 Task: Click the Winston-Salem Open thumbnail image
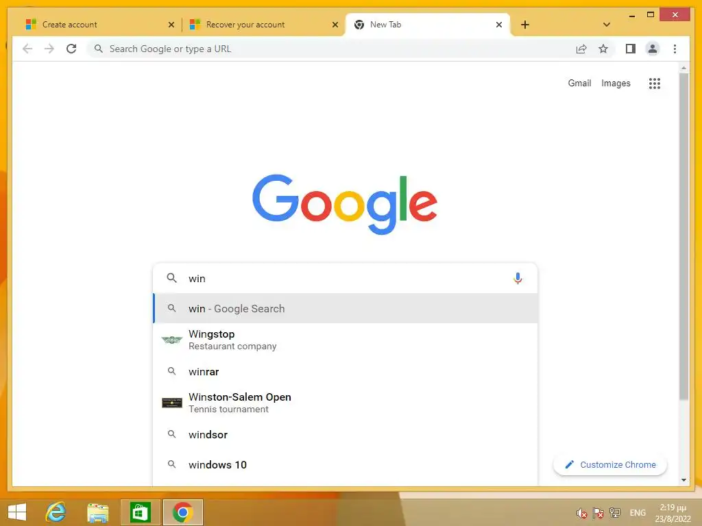172,403
